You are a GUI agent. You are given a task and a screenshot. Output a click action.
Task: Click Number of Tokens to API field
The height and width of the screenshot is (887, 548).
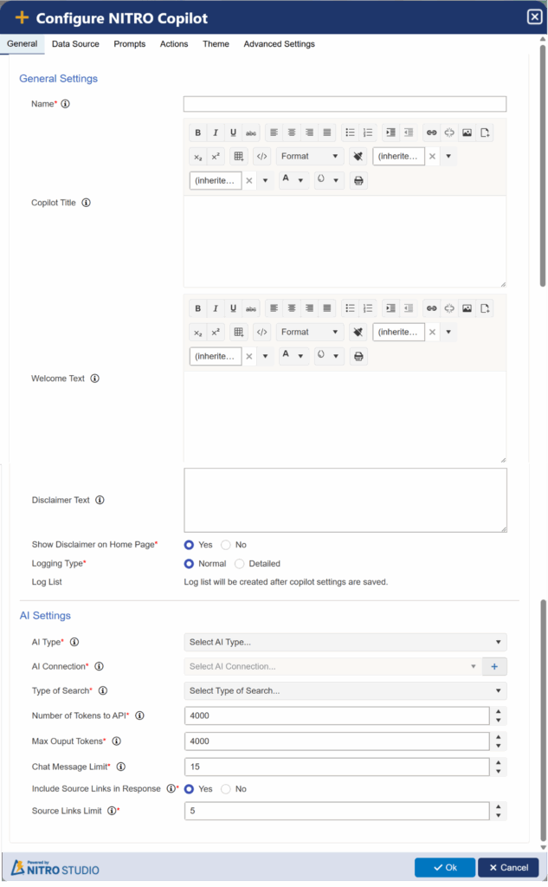coord(337,715)
